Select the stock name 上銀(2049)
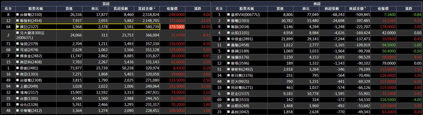Image resolution: width=423 pixels, height=115 pixels. (29, 86)
